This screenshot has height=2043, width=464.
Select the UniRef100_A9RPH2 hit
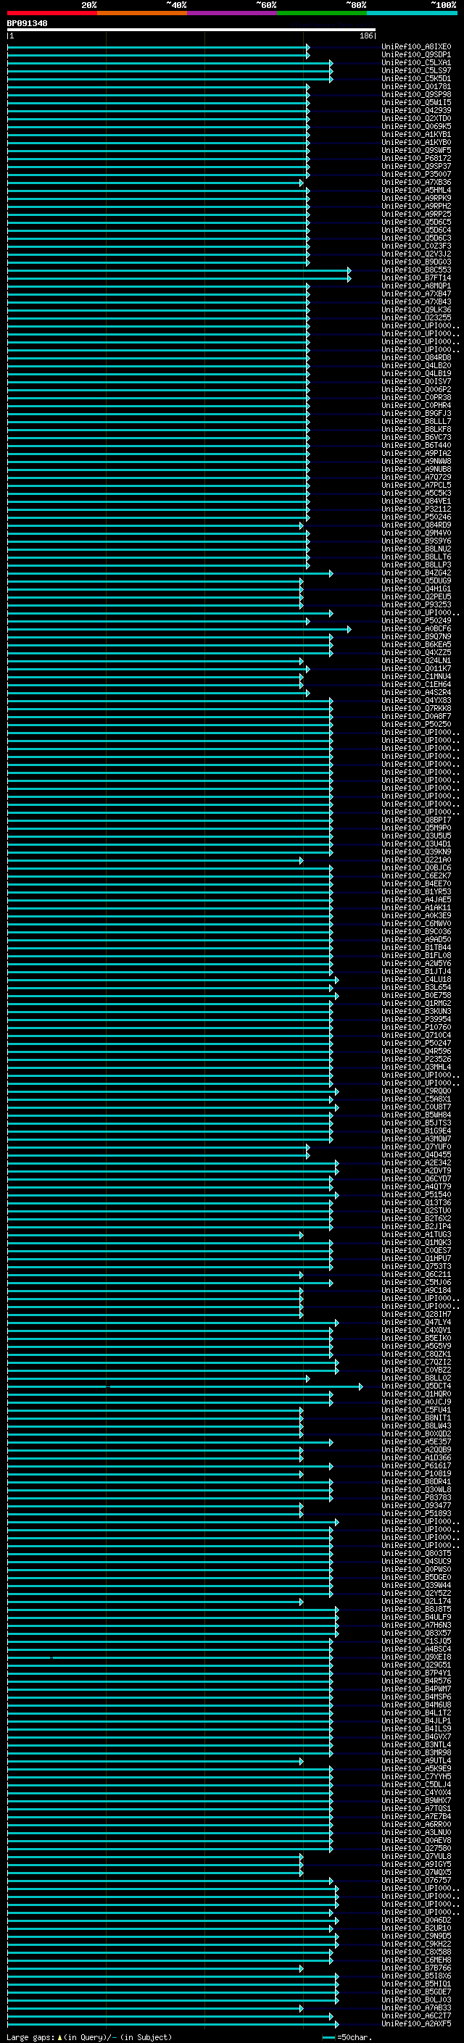[x=416, y=207]
